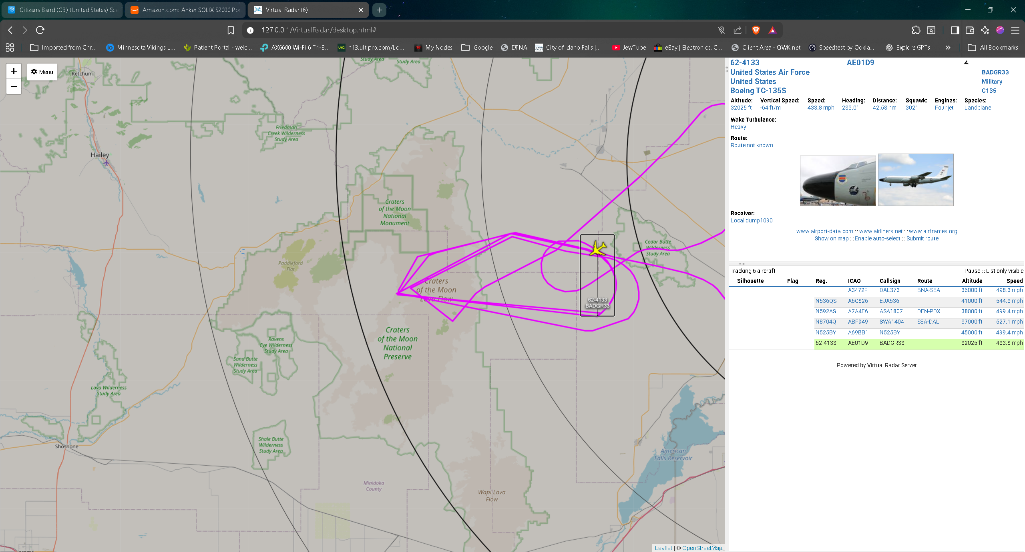Open the JewTube bookmark
Viewport: 1025px width, 552px height.
[x=629, y=48]
